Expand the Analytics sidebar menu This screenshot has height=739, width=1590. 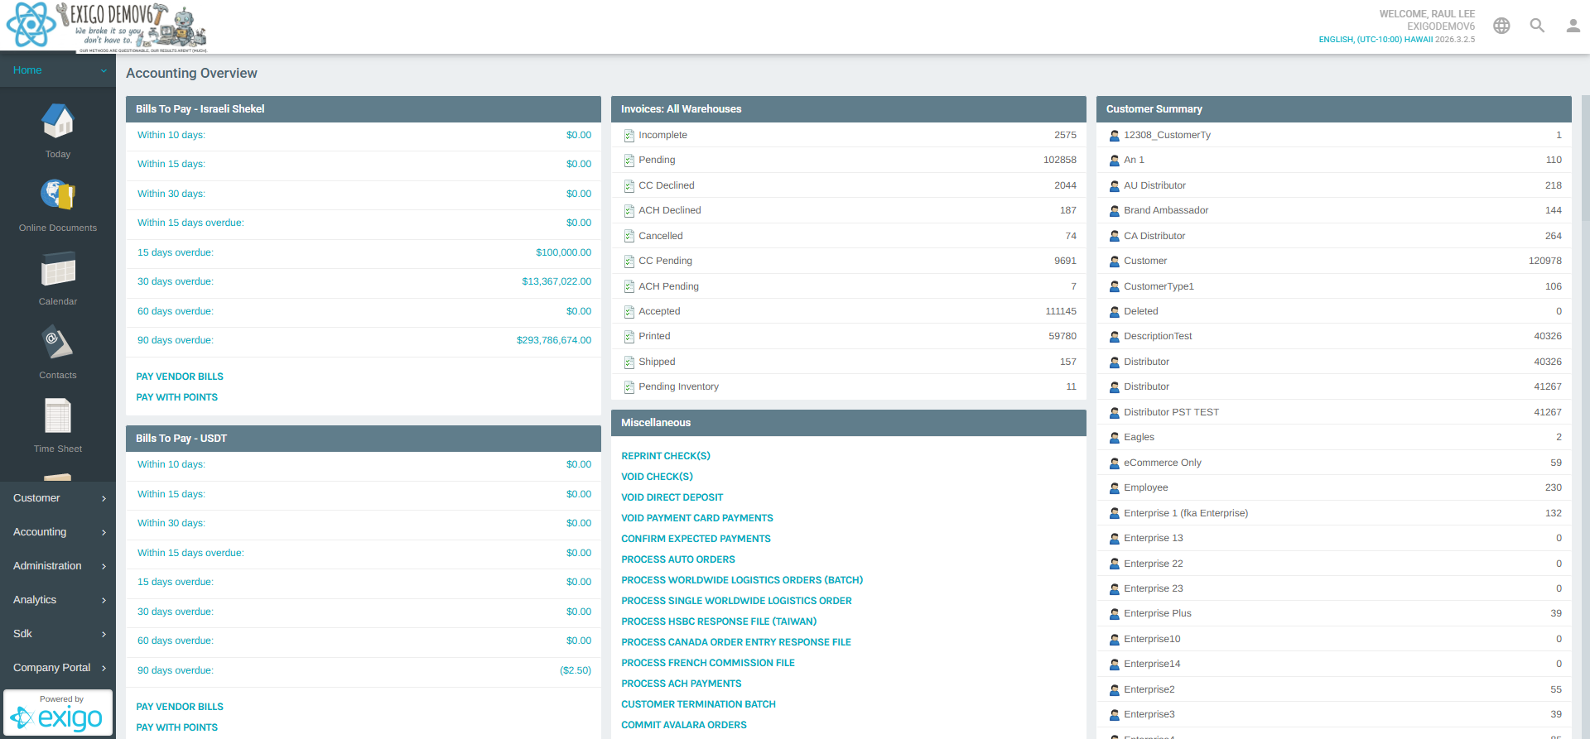click(x=58, y=600)
